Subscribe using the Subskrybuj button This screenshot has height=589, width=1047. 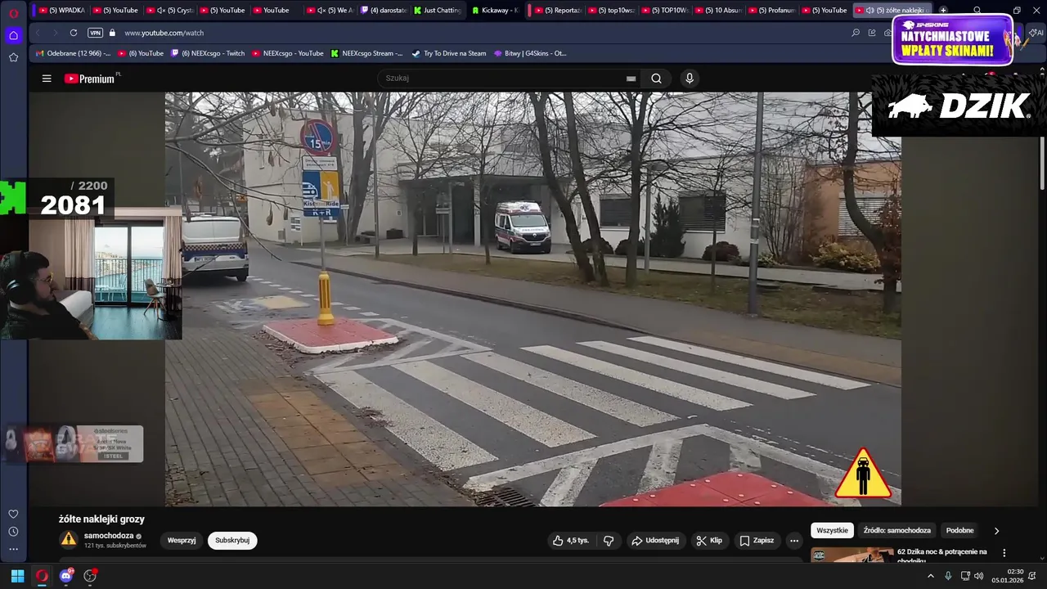click(232, 541)
